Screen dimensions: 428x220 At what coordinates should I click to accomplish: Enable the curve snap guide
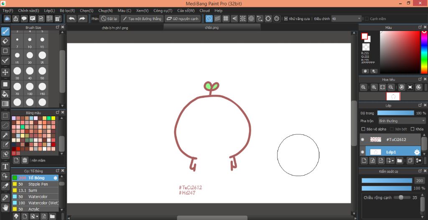[x=260, y=18]
